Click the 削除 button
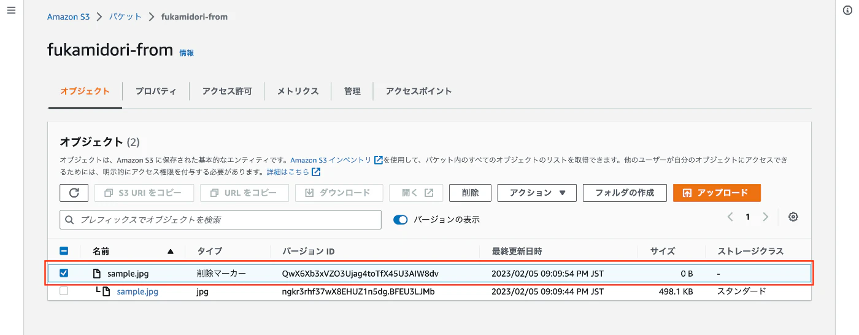Screen dimensions: 859x335 (470, 193)
